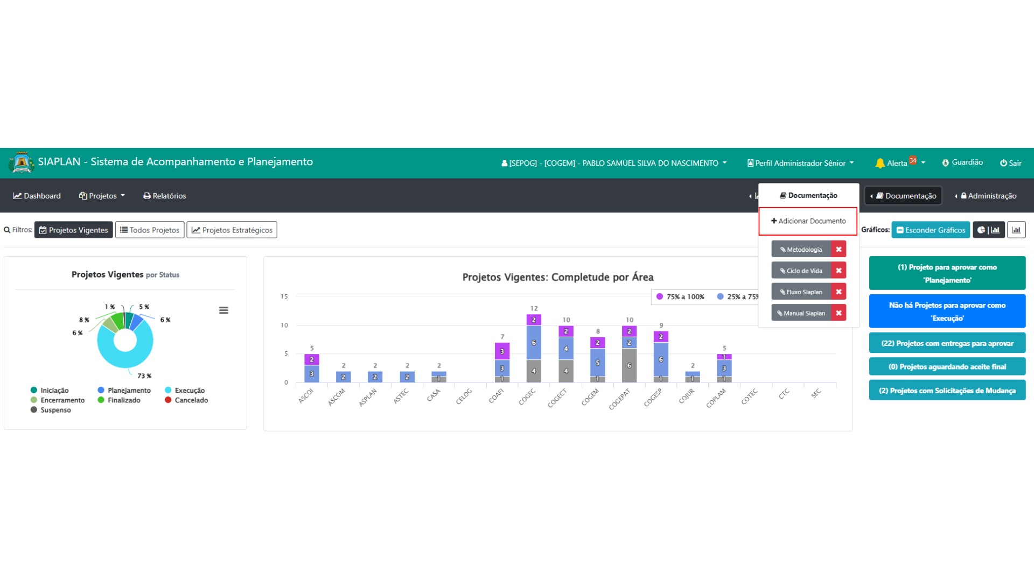Open the Administração menu
This screenshot has width=1034, height=581.
pyautogui.click(x=987, y=196)
